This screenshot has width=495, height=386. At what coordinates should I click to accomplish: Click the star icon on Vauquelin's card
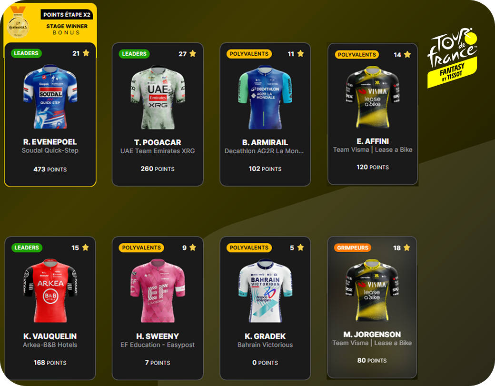point(85,247)
